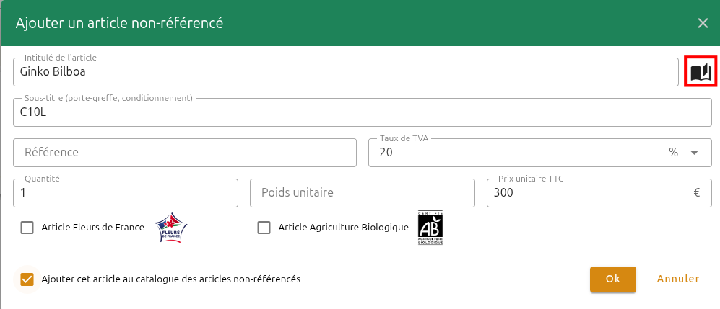The width and height of the screenshot is (720, 309).
Task: Click the TVA value 20
Action: click(x=386, y=153)
